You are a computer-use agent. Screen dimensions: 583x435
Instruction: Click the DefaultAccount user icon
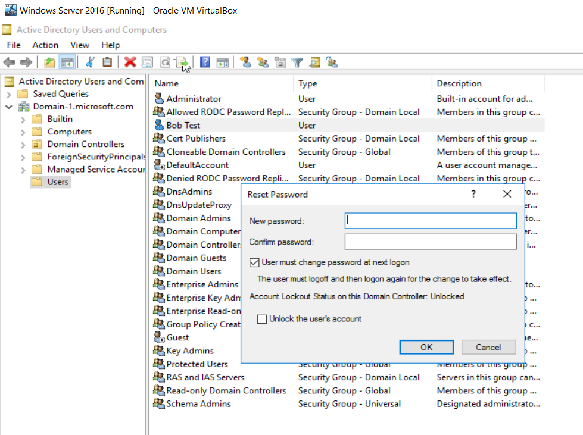[x=159, y=165]
